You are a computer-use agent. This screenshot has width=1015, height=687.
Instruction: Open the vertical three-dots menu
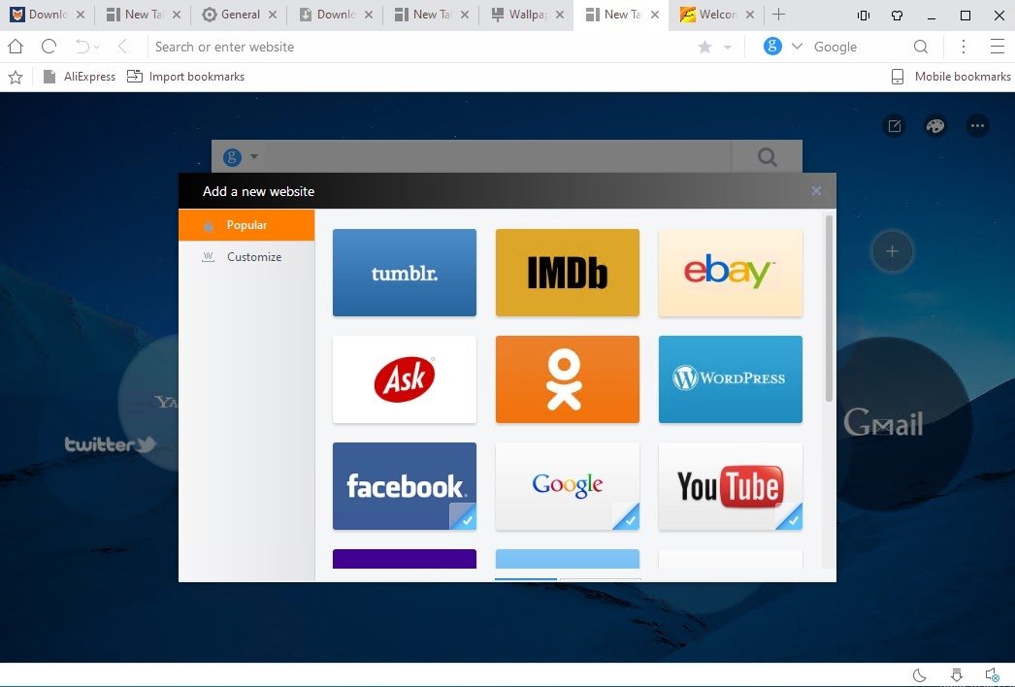tap(964, 47)
